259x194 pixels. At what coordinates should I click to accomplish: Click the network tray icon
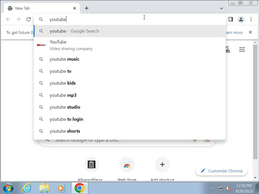coord(221,188)
